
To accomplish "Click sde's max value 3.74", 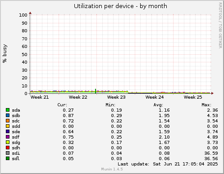I will pyautogui.click(x=212, y=132).
